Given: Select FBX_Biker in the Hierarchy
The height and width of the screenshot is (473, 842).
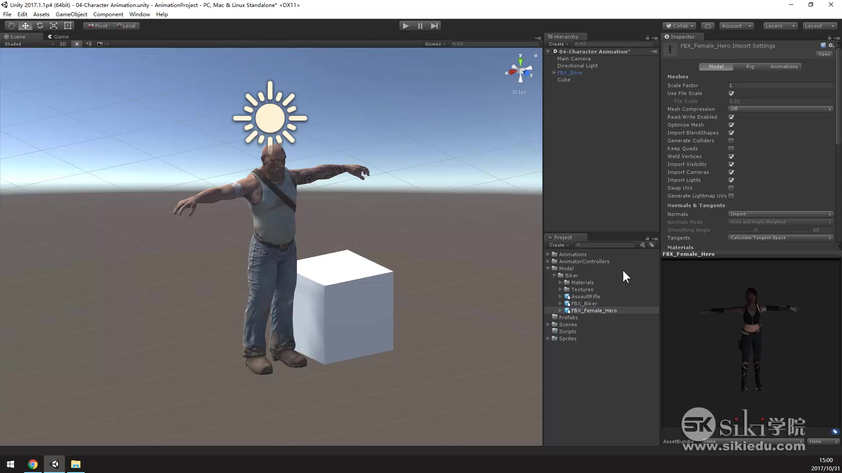Looking at the screenshot, I should click(x=571, y=73).
